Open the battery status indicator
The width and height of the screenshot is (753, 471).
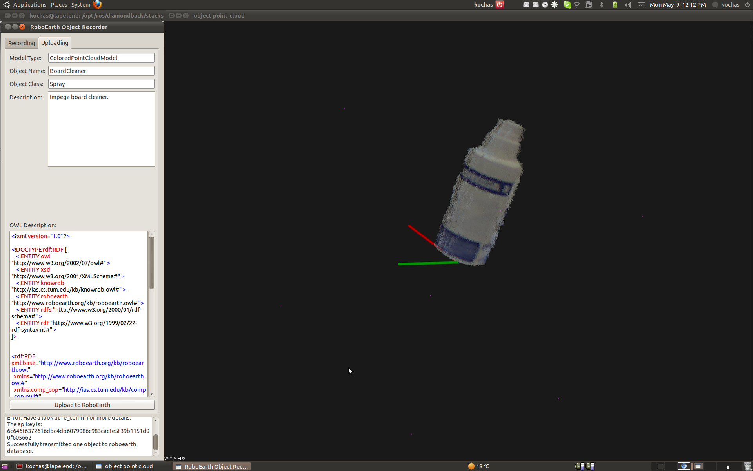(615, 5)
